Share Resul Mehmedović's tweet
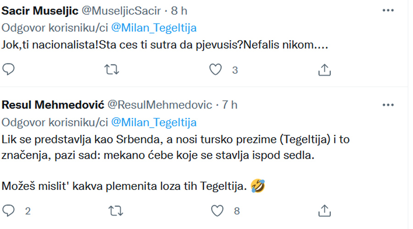This screenshot has width=413, height=229. click(x=324, y=211)
